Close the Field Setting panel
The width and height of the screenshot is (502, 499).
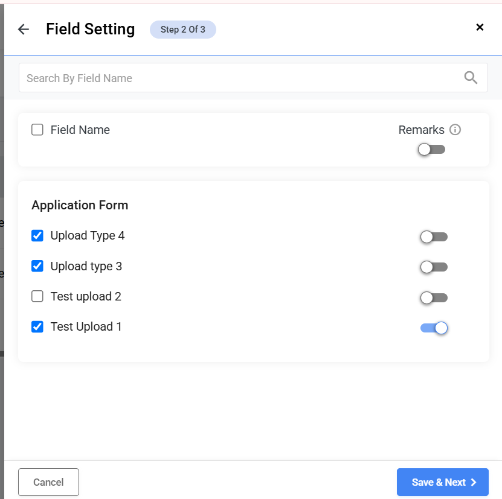480,27
